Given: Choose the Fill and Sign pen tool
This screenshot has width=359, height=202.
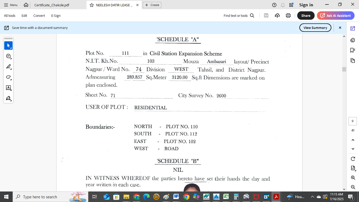Looking at the screenshot, I should tap(8, 98).
